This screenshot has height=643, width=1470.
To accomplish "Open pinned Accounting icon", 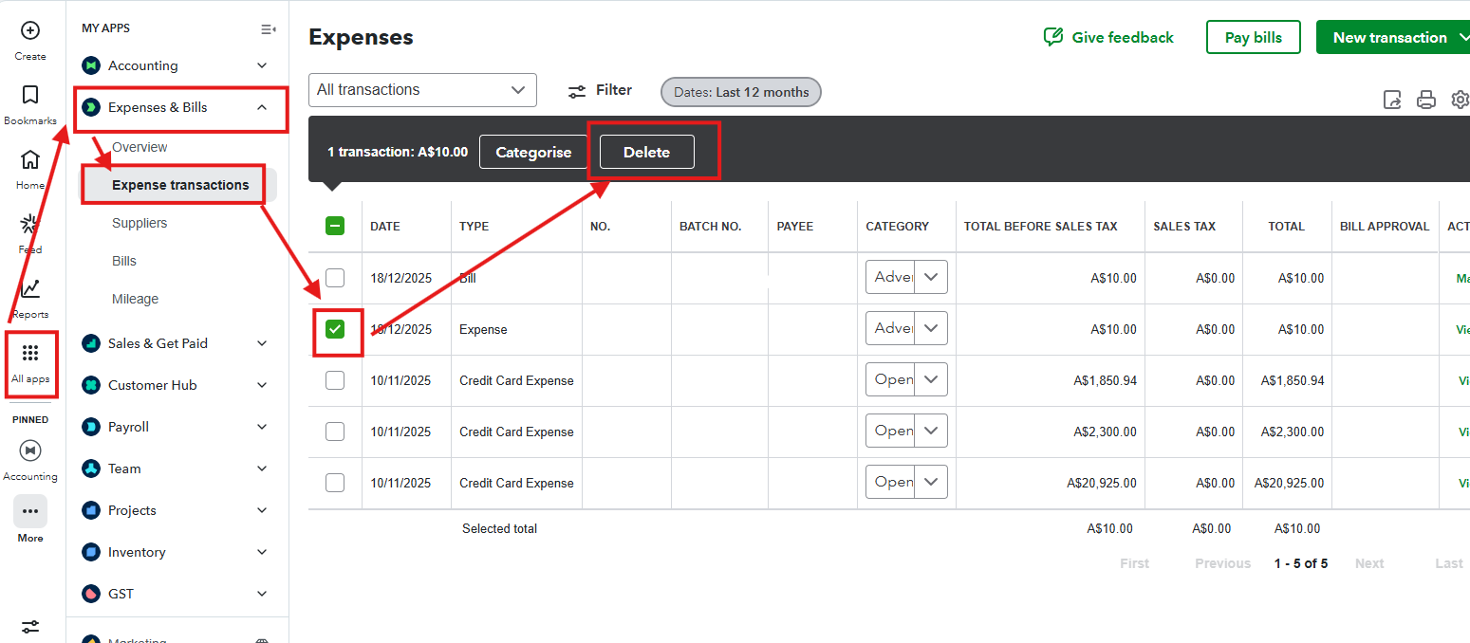I will click(30, 450).
